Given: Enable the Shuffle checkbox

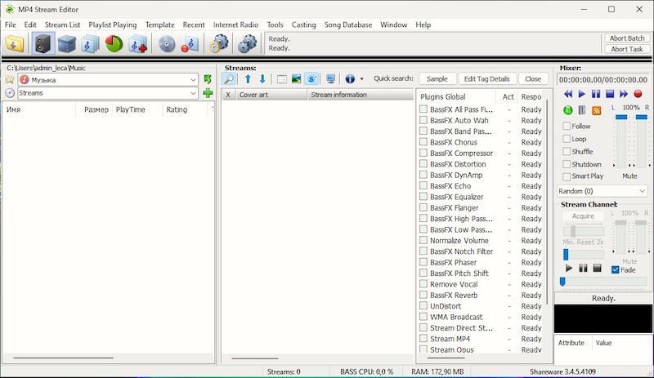Looking at the screenshot, I should coord(567,152).
